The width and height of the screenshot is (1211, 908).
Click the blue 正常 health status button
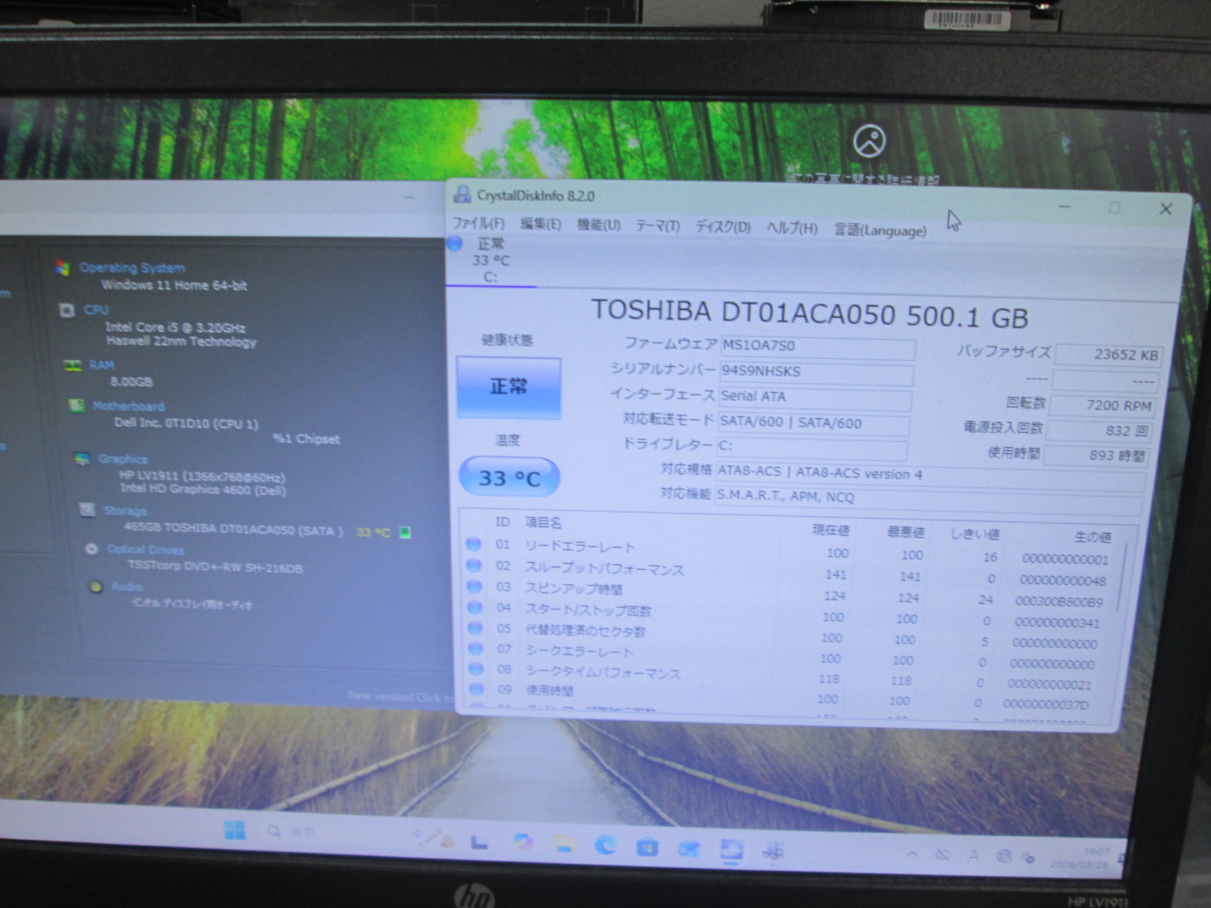(509, 387)
